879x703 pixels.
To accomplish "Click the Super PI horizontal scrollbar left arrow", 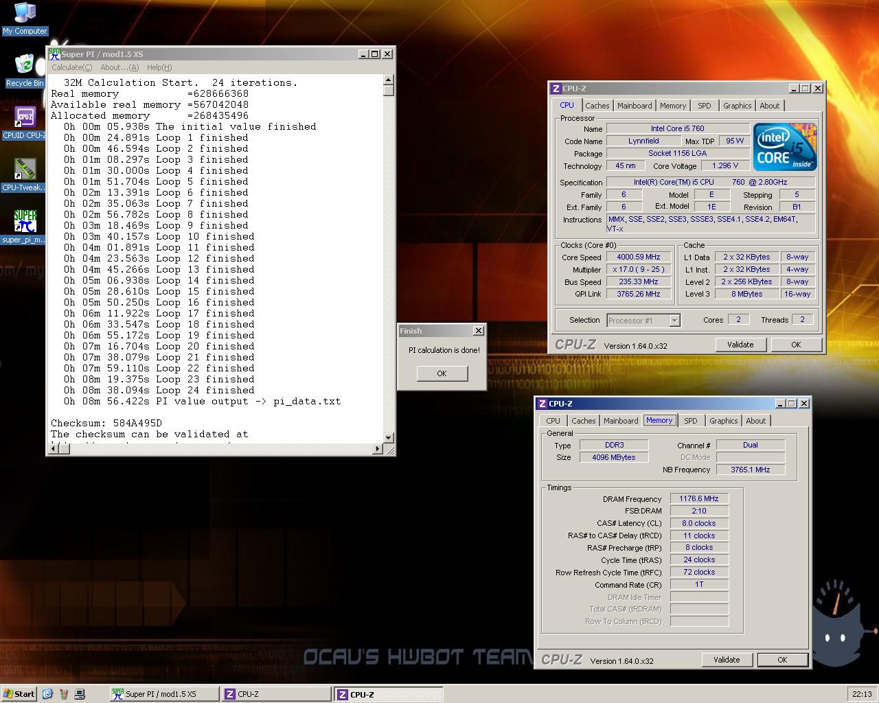I will pos(53,448).
